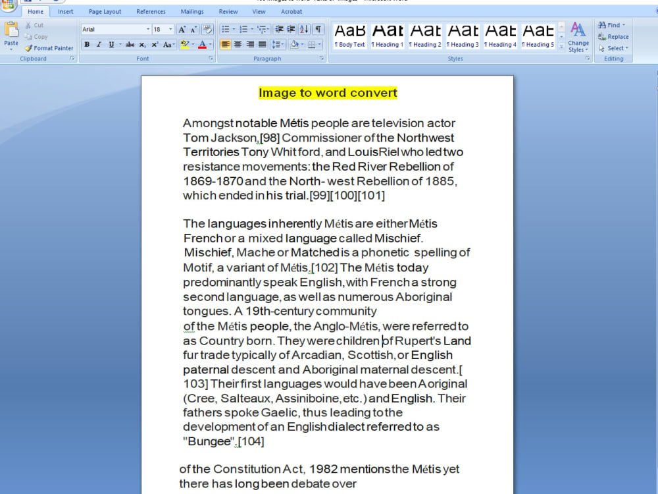Image resolution: width=658 pixels, height=494 pixels.
Task: Apply the Heading 3 style
Action: click(x=463, y=36)
